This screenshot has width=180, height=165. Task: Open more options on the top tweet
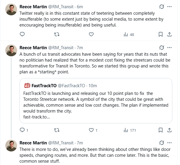(x=169, y=6)
